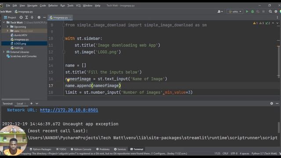
Task: Hide the Terminal tool window
Action: point(277,104)
